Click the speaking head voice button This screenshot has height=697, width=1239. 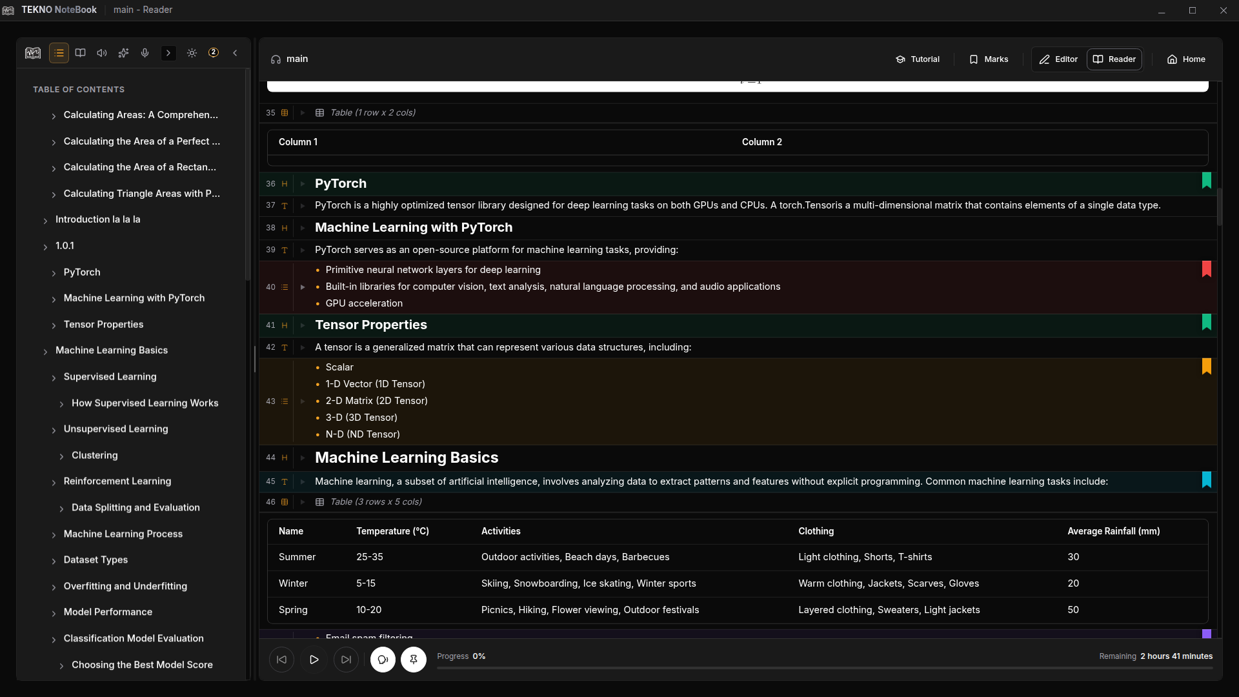383,660
